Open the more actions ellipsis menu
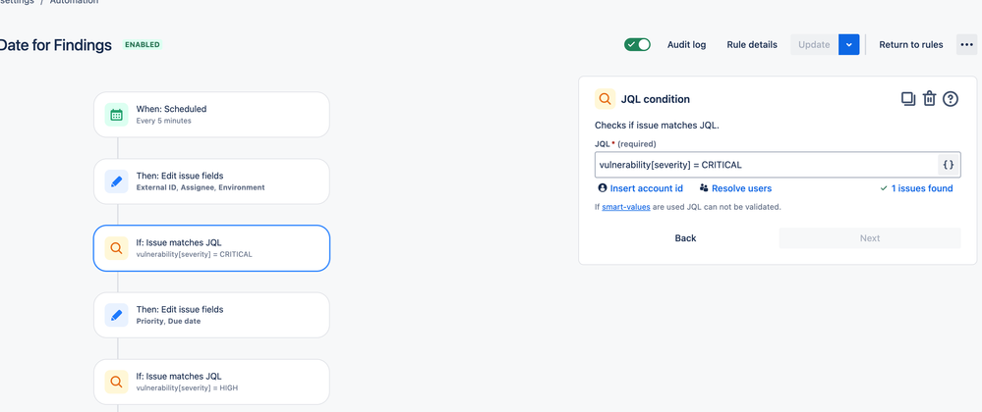The height and width of the screenshot is (412, 982). (966, 44)
